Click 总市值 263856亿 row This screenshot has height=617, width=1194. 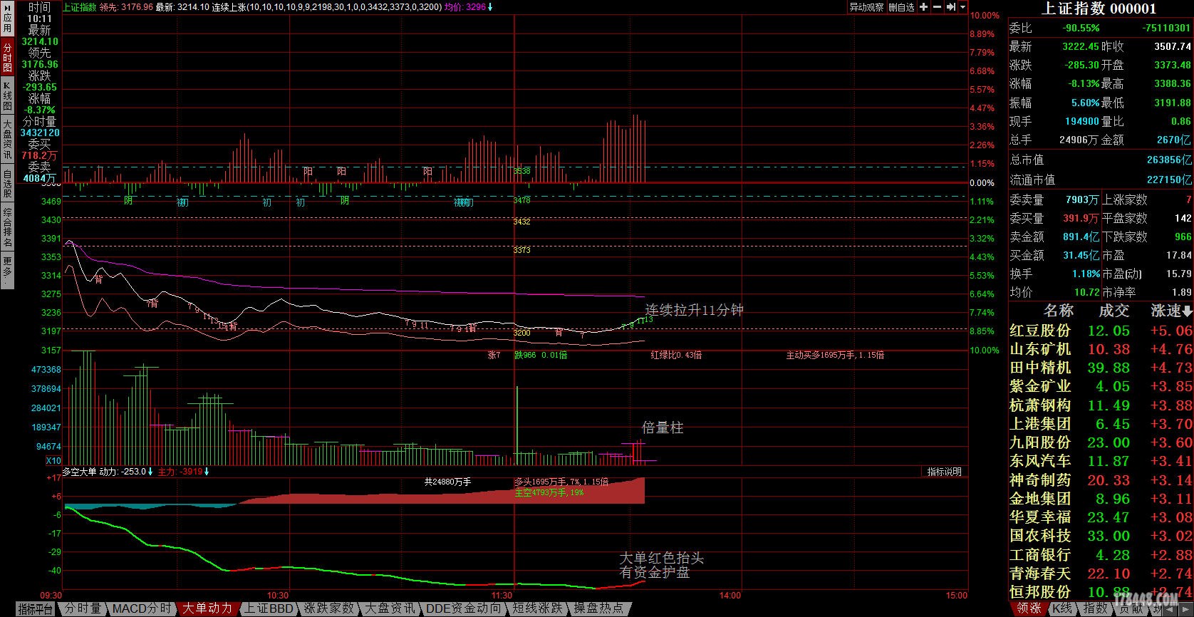click(x=1101, y=160)
